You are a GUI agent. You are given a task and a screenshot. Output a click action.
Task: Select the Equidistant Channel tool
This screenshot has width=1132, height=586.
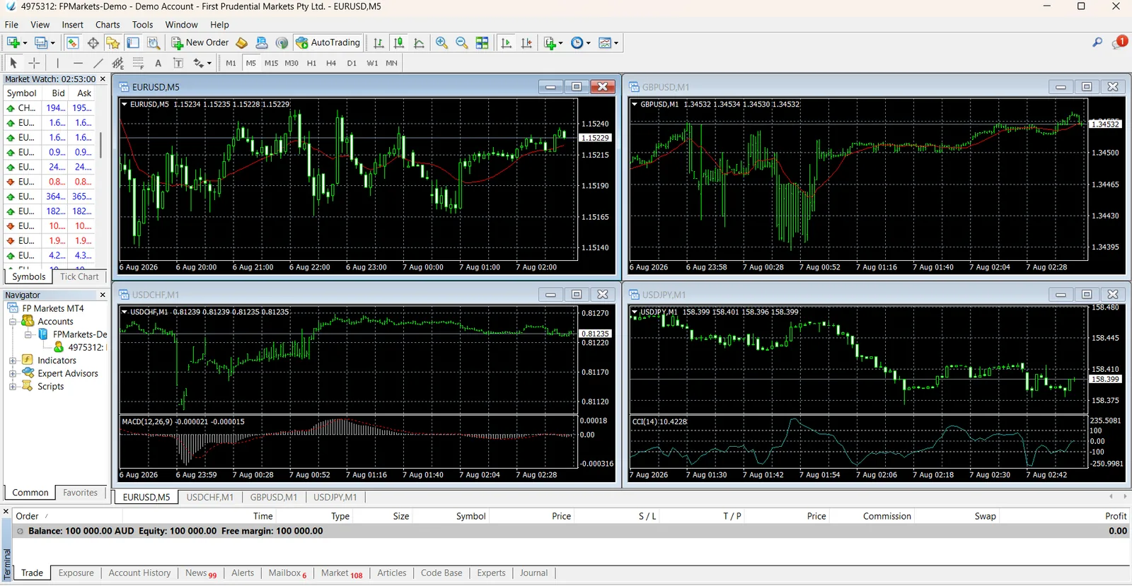[x=118, y=63]
